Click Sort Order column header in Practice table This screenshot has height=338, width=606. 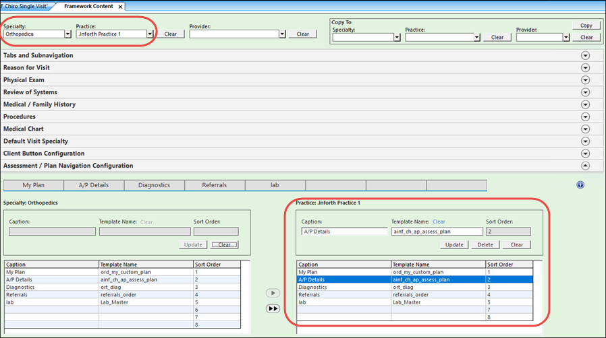pyautogui.click(x=509, y=265)
